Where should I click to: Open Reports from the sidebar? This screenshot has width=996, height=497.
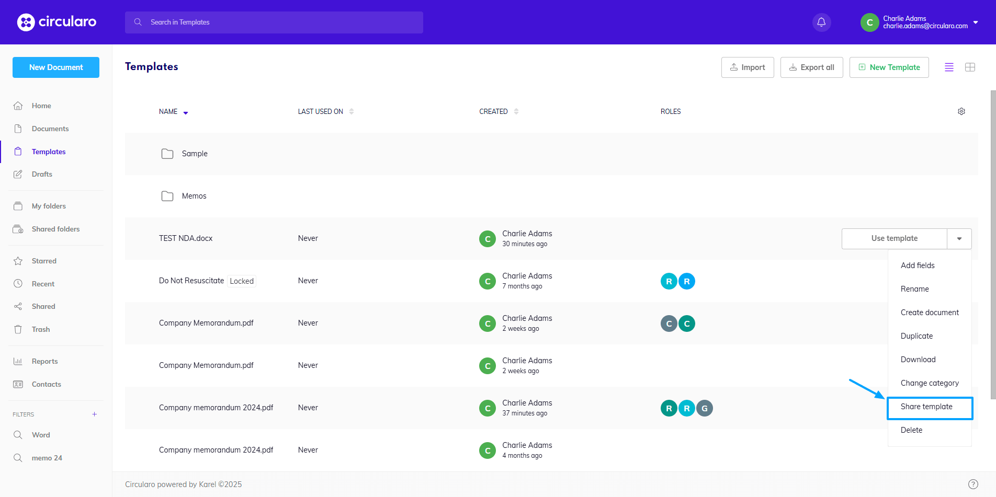point(44,361)
